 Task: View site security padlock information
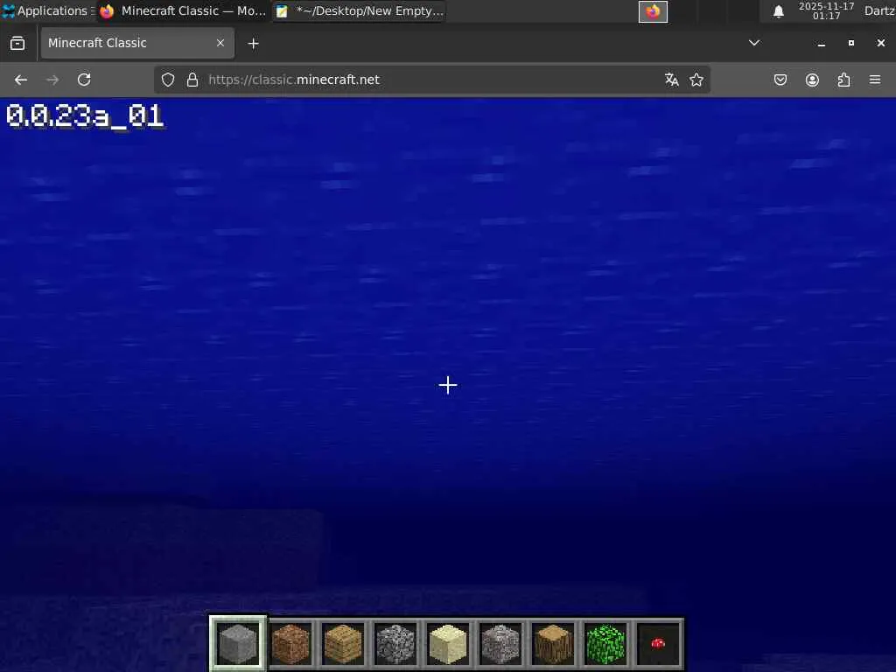[192, 80]
